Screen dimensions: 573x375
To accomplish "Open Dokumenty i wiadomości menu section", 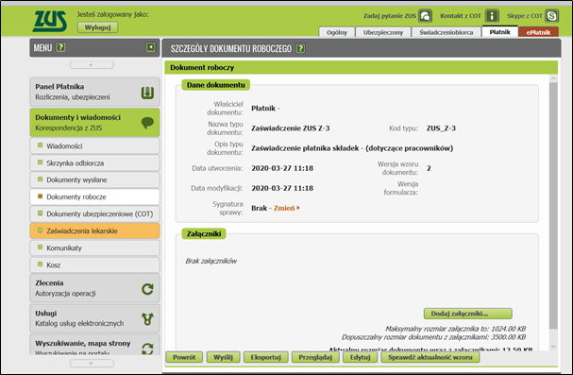I will [94, 123].
